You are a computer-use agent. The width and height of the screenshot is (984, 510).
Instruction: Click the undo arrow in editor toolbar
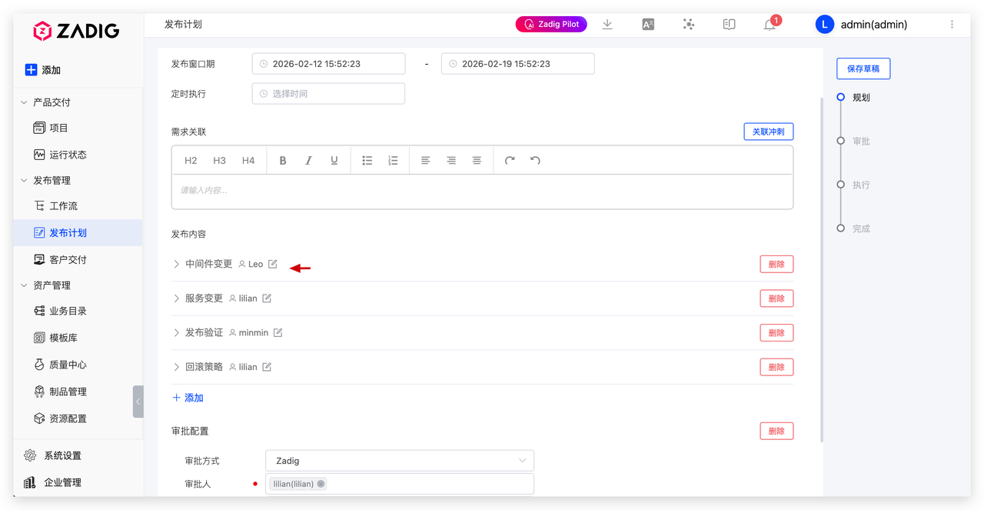click(536, 161)
